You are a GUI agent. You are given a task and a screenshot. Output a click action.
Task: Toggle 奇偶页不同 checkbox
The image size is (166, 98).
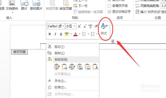point(109,6)
